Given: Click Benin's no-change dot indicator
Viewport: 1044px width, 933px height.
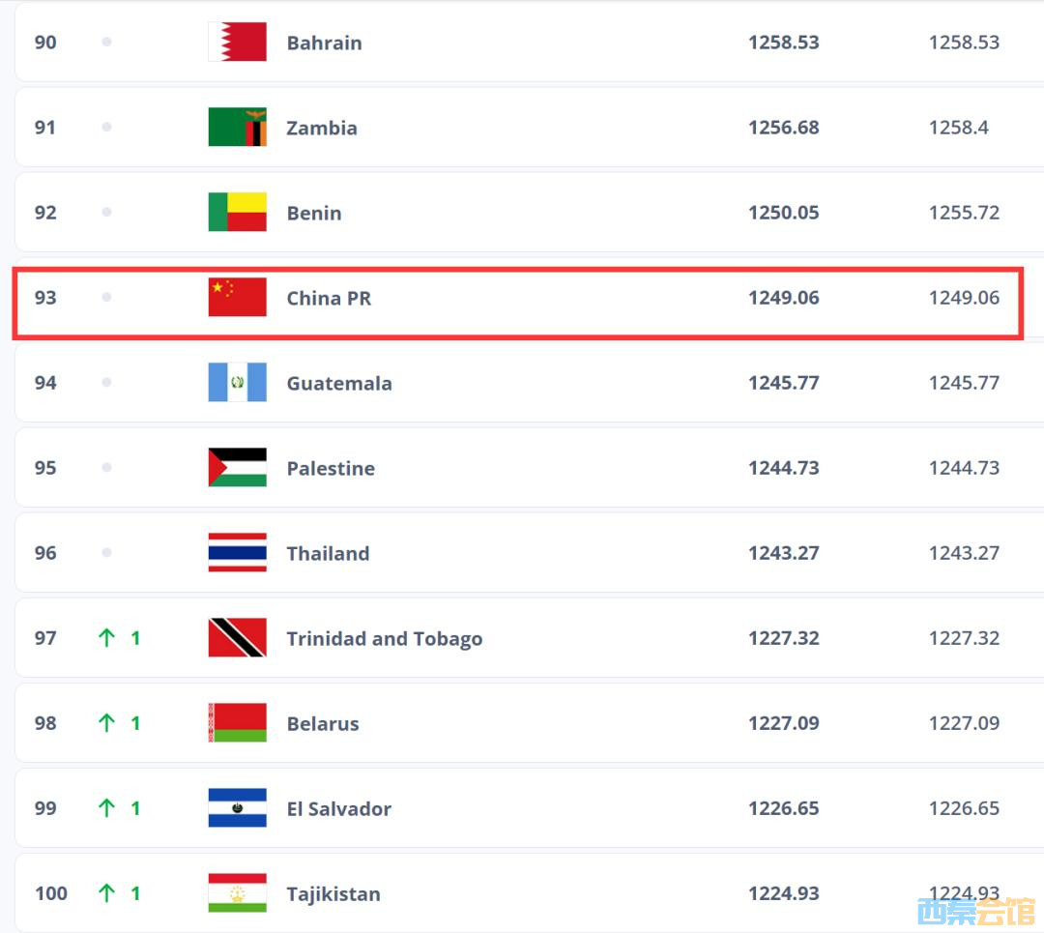Looking at the screenshot, I should pyautogui.click(x=106, y=213).
